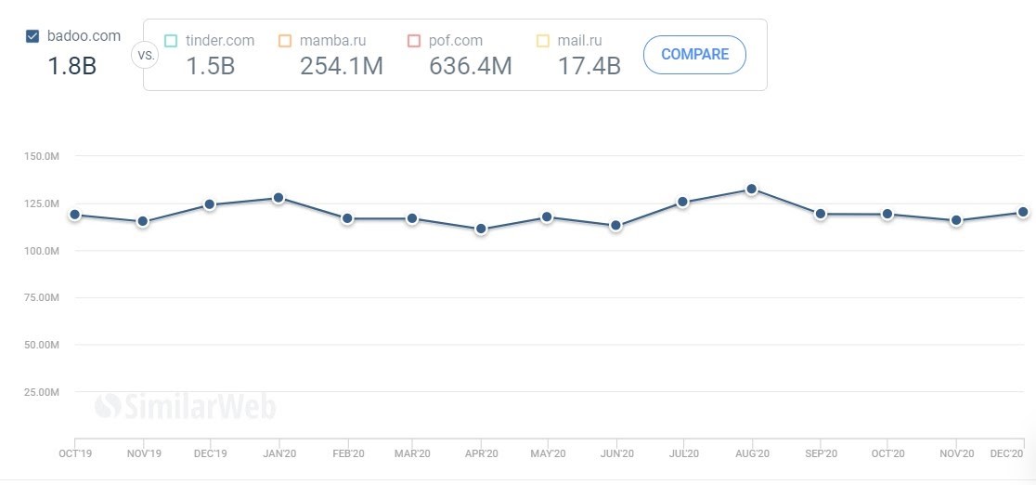Select the MAR'20 data point
This screenshot has height=485, width=1036.
click(411, 217)
